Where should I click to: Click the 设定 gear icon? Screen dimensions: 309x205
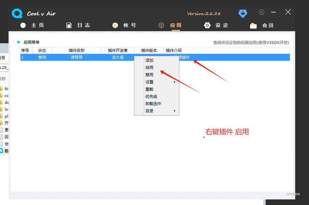207,25
